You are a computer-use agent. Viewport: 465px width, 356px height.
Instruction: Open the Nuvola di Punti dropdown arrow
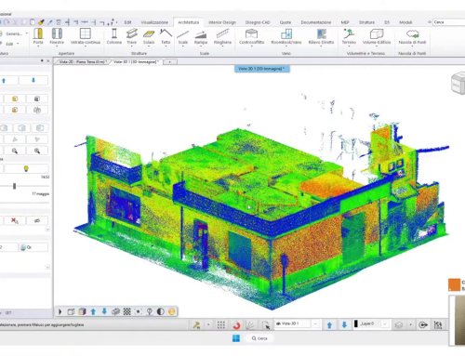[412, 46]
